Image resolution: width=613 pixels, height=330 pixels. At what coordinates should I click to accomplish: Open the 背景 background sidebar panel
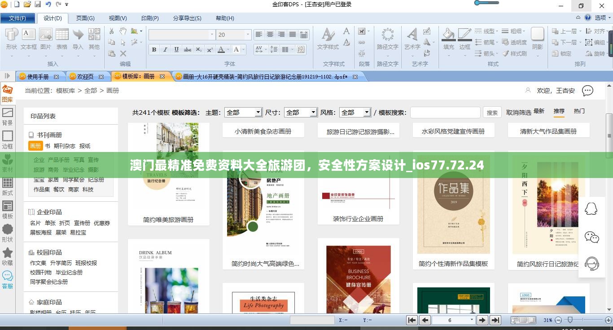coord(8,117)
